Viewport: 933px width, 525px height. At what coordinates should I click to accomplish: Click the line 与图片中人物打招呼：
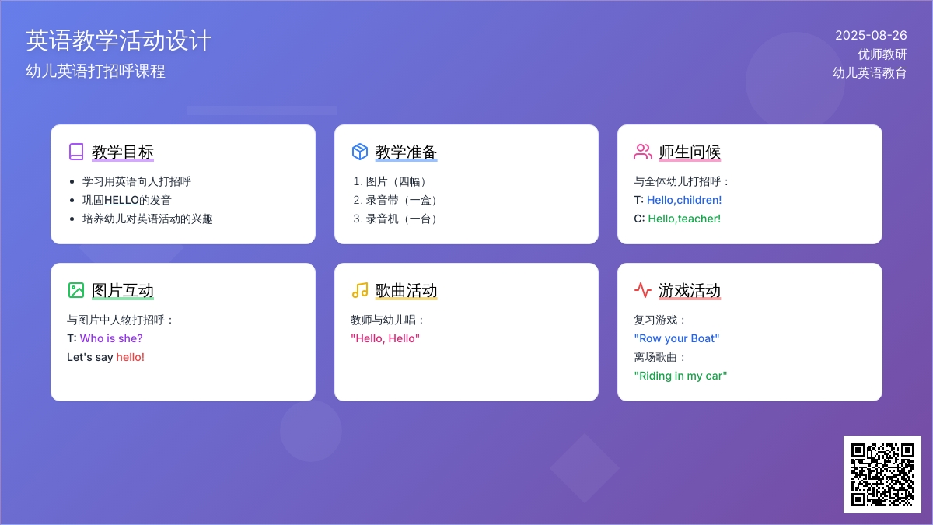point(121,320)
